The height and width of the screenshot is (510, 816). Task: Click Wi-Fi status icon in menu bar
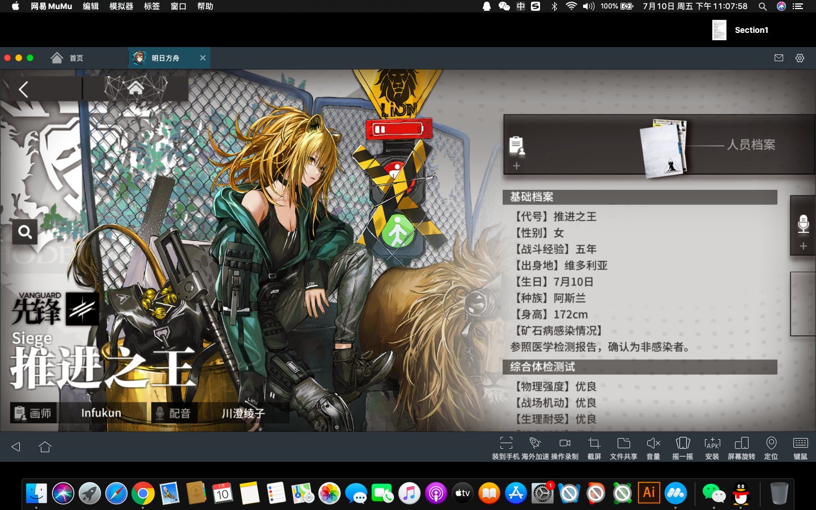pyautogui.click(x=571, y=6)
